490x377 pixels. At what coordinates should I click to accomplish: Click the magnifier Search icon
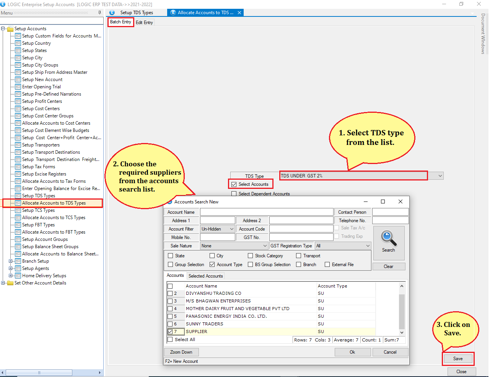coord(388,238)
